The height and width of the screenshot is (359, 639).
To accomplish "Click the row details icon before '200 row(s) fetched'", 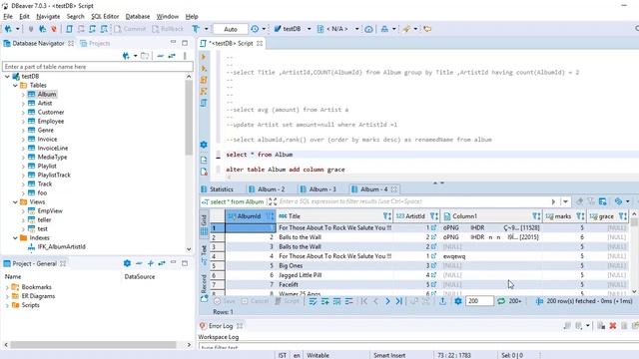I will [539, 301].
